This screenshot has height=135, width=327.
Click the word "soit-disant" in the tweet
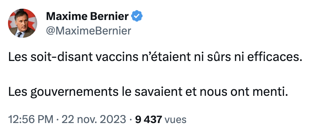coord(62,57)
